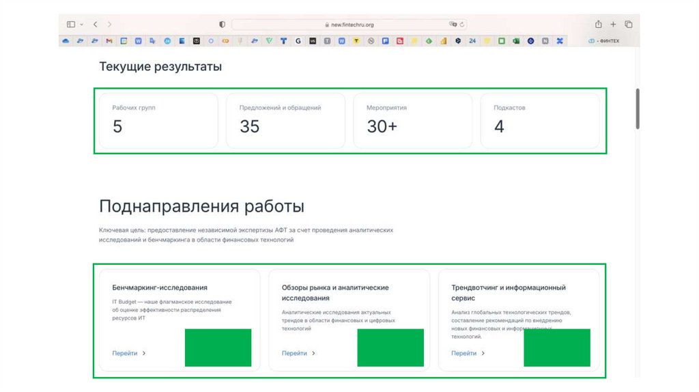Click the IT Budget description text
The width and height of the screenshot is (699, 392).
pos(172,310)
